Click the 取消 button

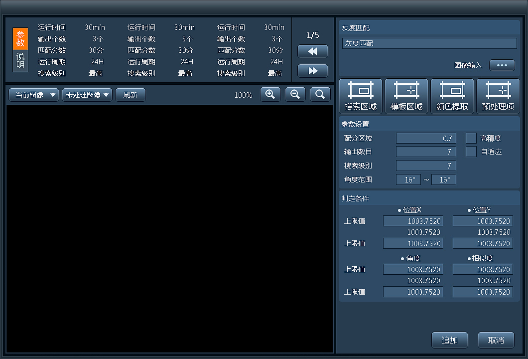pyautogui.click(x=496, y=340)
